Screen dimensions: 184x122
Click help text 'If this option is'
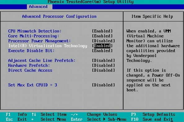pos(146,70)
